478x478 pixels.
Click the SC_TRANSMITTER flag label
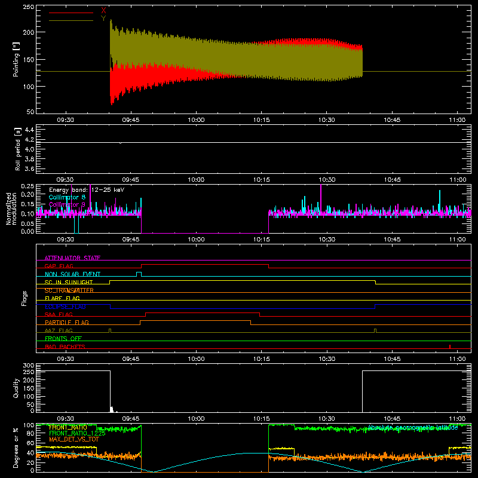click(69, 290)
